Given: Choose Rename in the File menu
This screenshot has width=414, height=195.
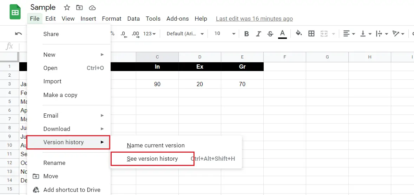Looking at the screenshot, I should click(x=68, y=163).
